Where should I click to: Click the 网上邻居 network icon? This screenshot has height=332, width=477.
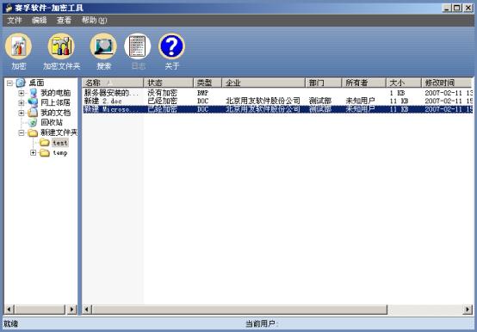[x=33, y=102]
